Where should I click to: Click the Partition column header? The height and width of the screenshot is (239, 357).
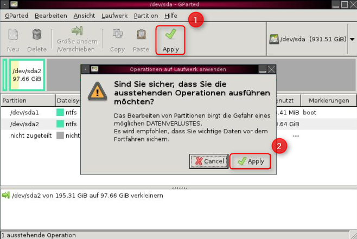point(28,100)
